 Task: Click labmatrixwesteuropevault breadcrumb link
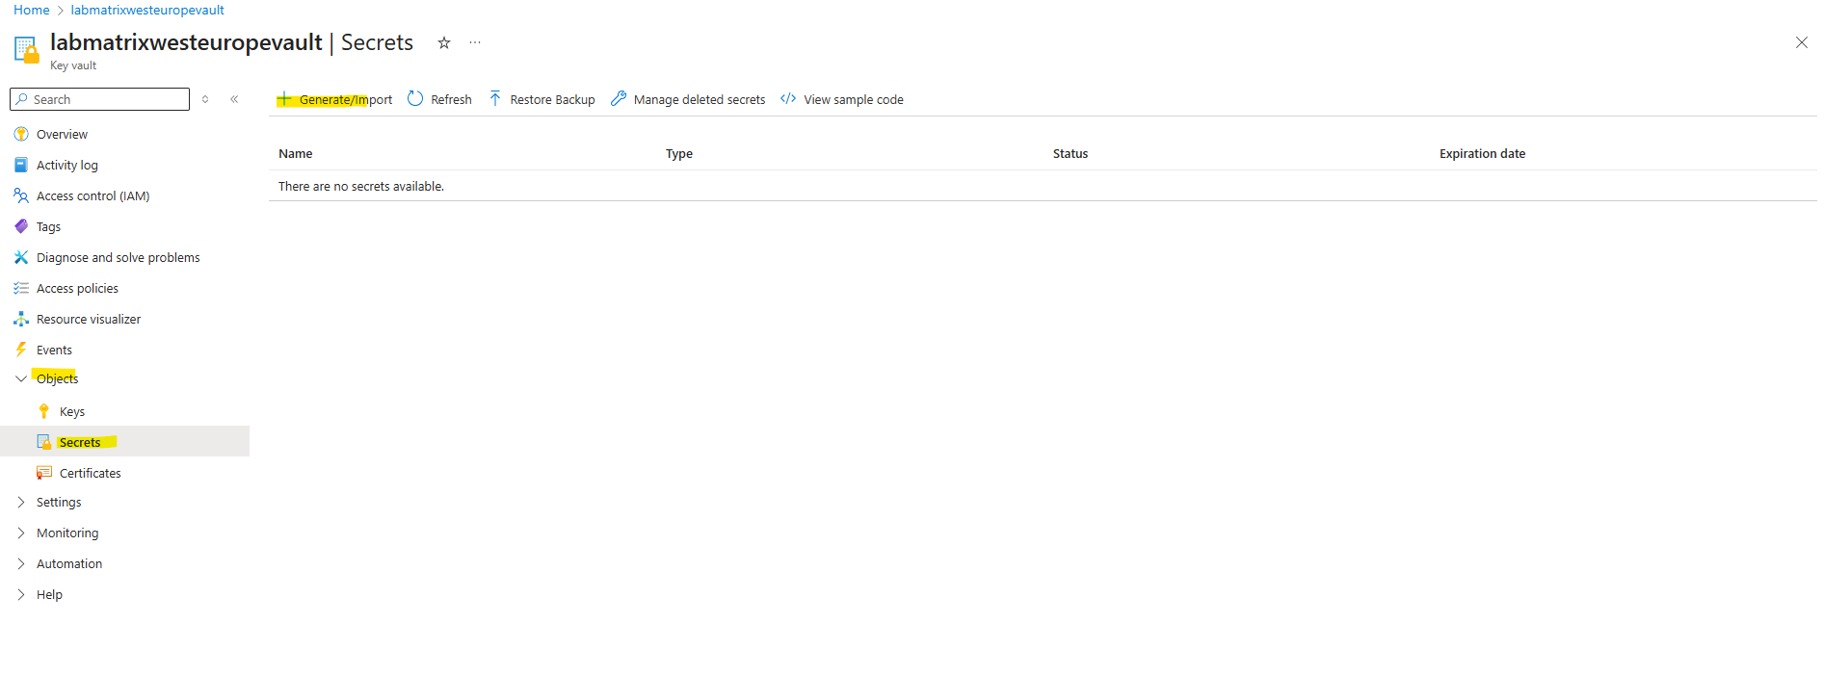(147, 10)
